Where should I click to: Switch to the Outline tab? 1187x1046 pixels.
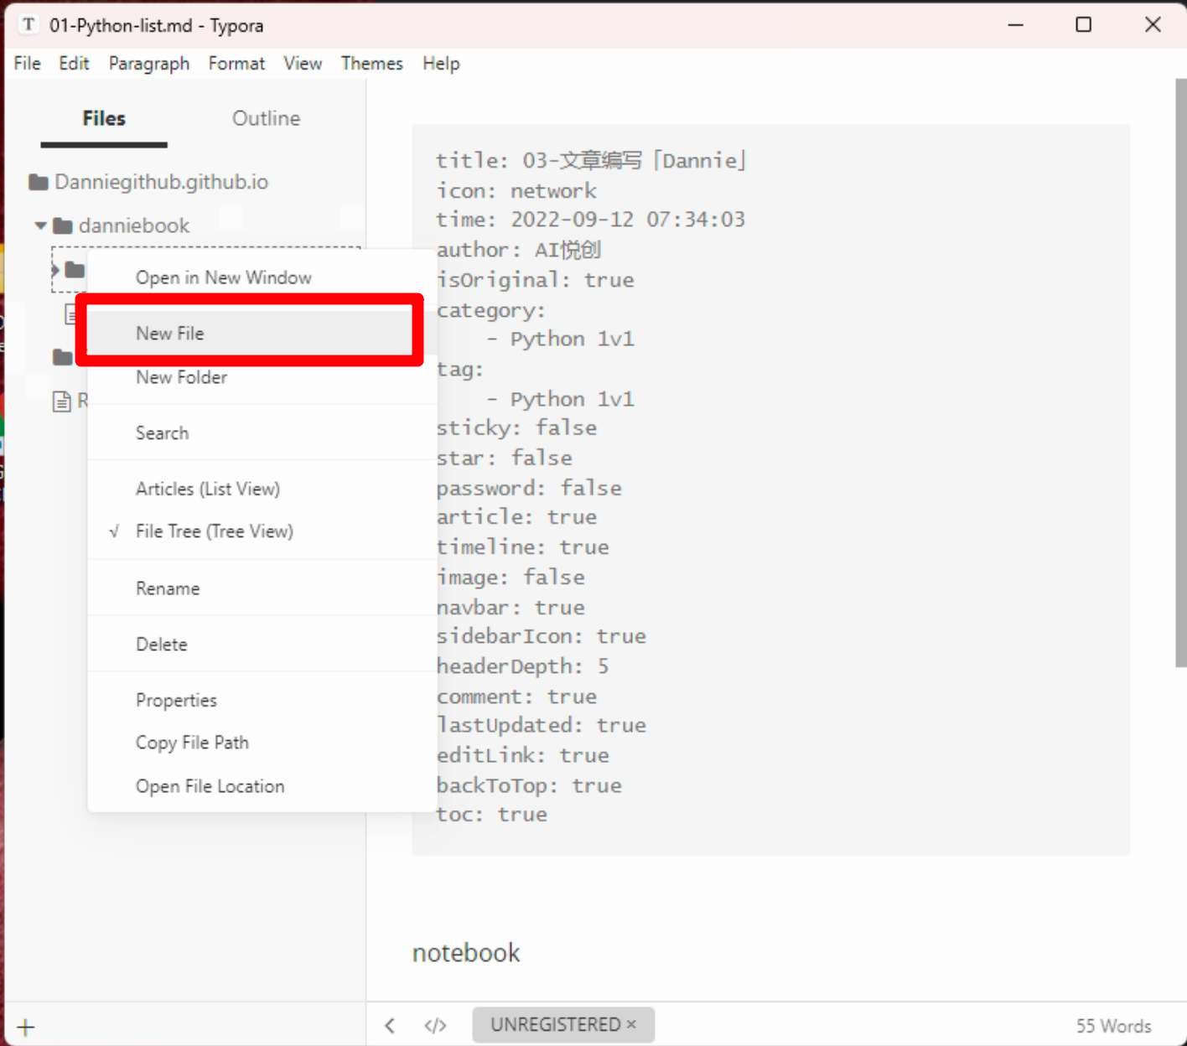266,118
